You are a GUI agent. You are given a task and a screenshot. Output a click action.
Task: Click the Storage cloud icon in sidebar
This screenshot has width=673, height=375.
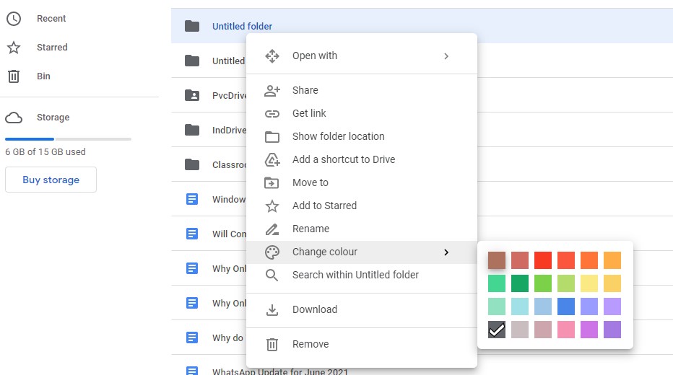(x=14, y=118)
